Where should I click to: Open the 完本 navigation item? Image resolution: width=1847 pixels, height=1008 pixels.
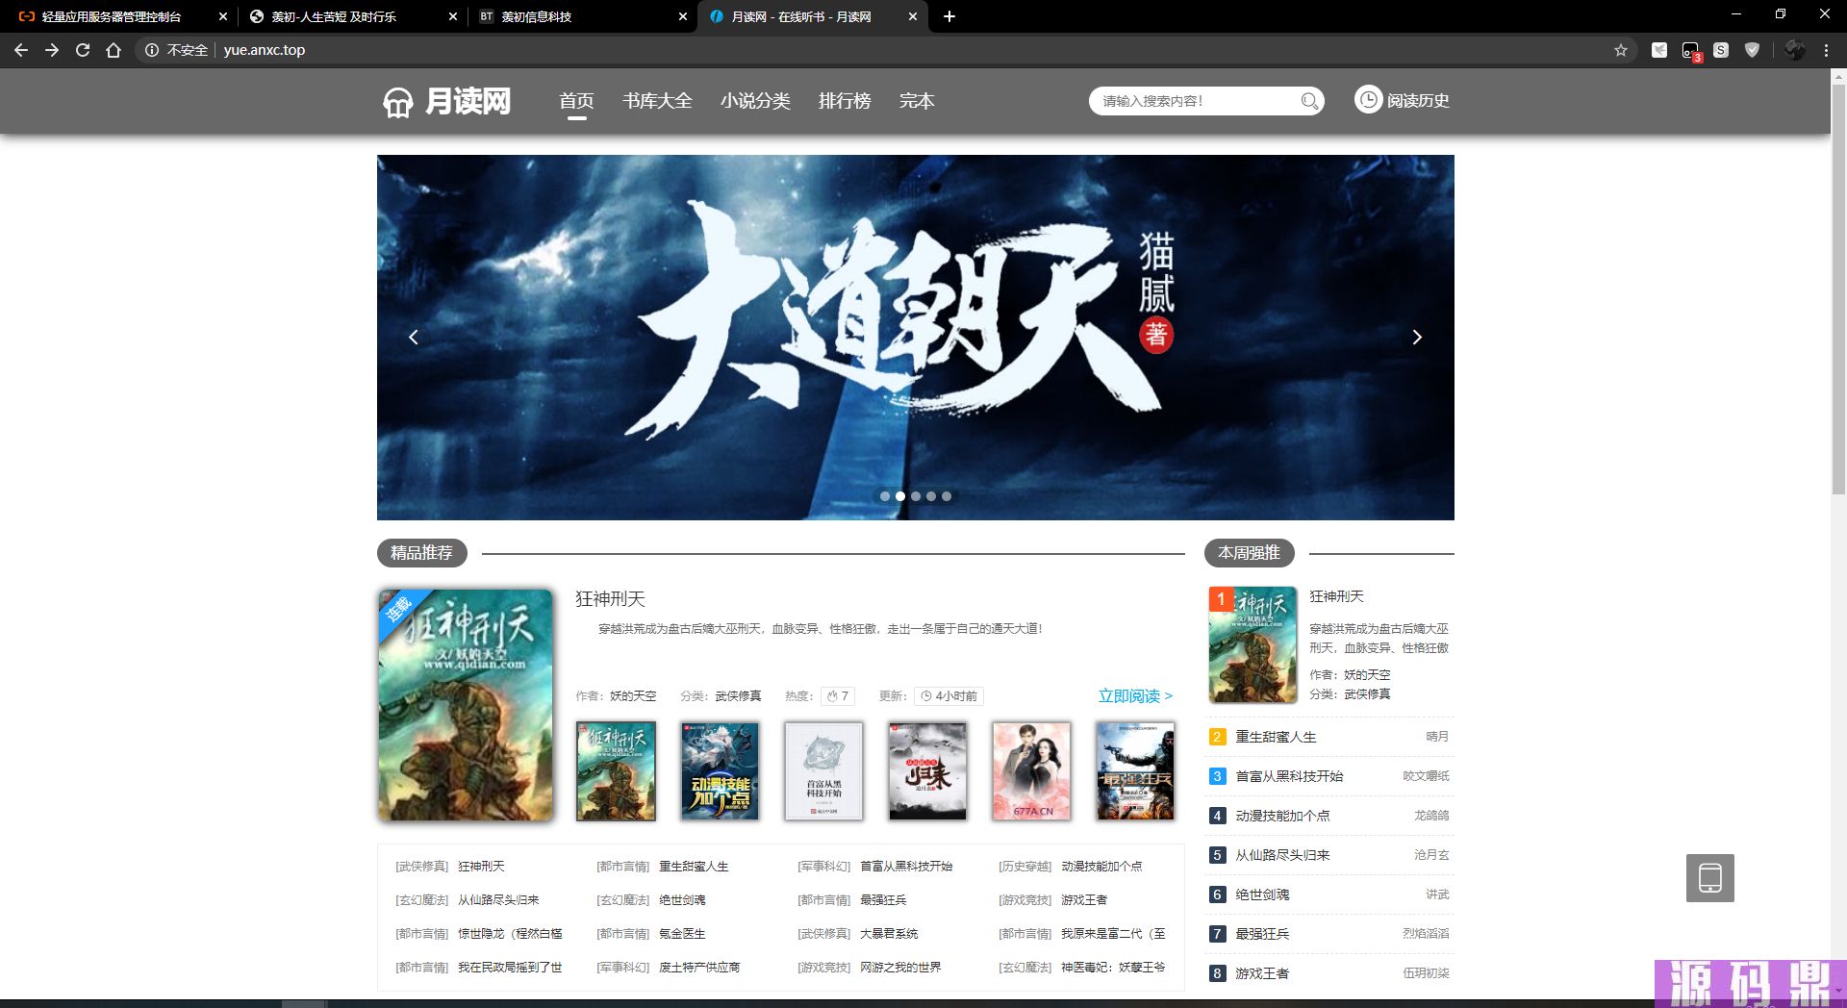point(917,101)
